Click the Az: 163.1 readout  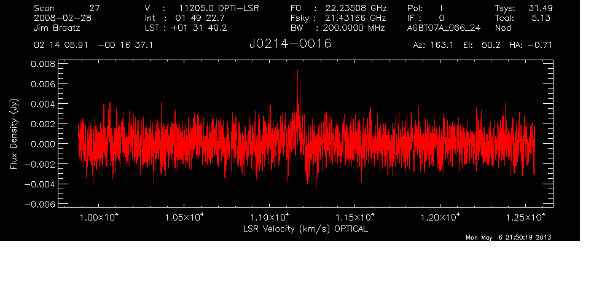click(434, 45)
